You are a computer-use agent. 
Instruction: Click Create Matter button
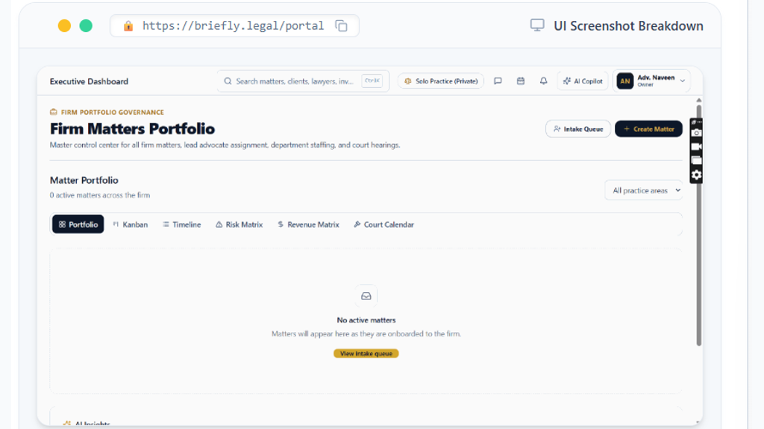(x=648, y=129)
